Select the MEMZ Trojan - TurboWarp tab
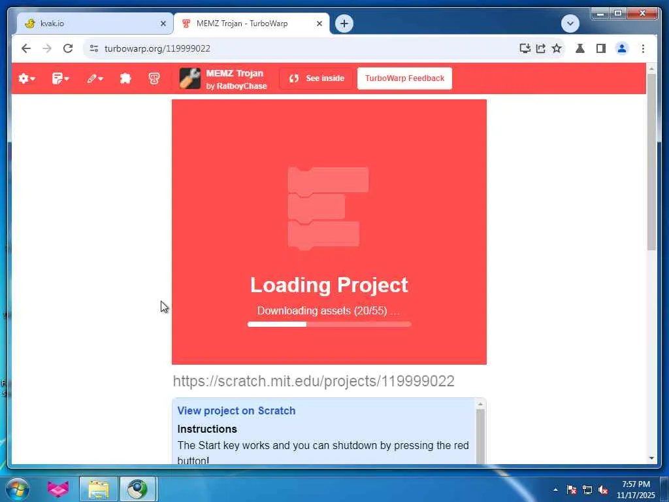Image resolution: width=669 pixels, height=502 pixels. tap(252, 24)
